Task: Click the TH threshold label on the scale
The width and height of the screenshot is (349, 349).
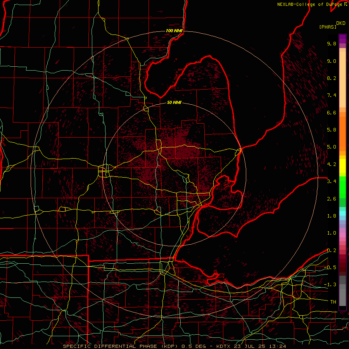Action: (333, 302)
